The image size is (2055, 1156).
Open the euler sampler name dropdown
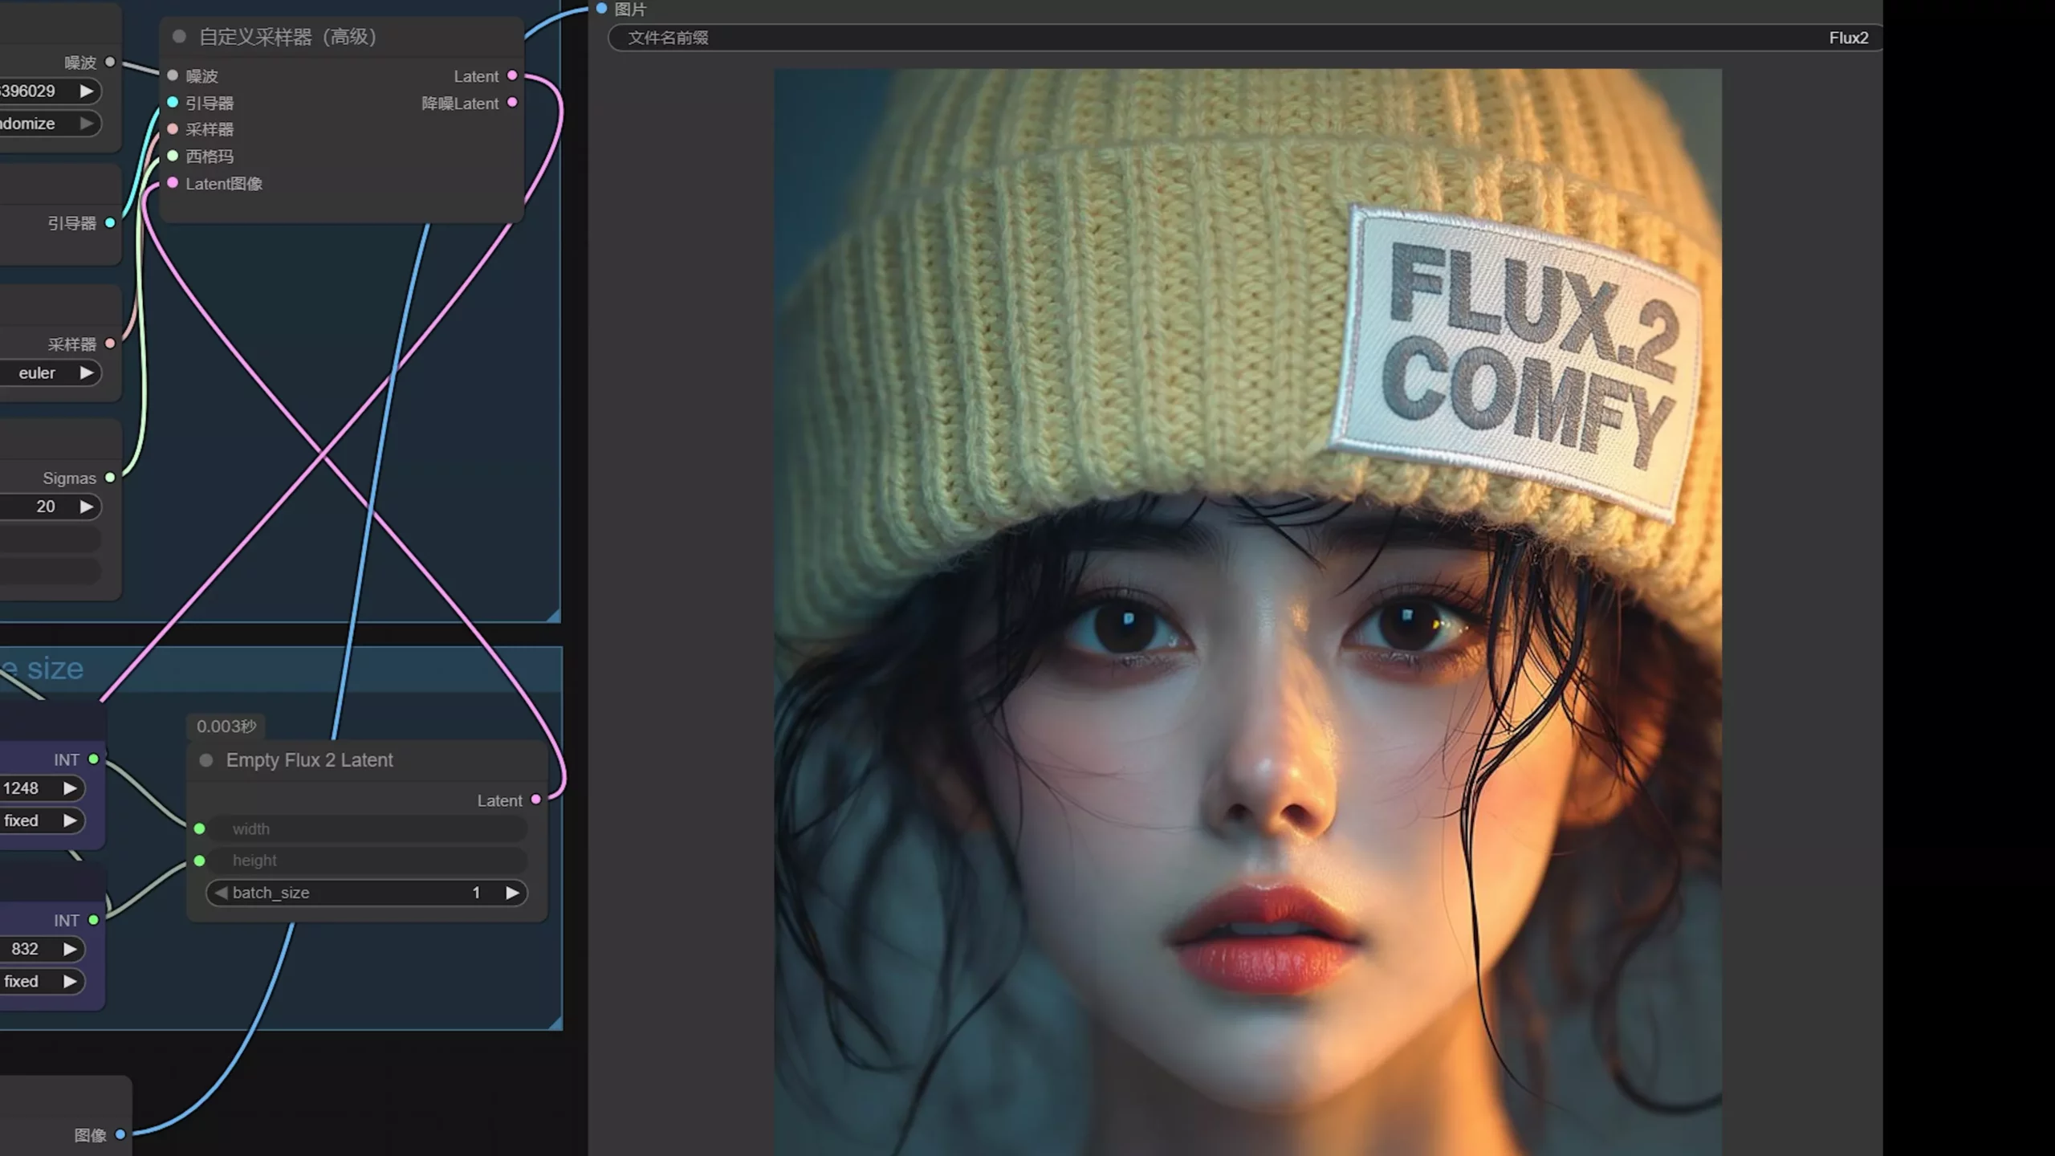pos(50,372)
